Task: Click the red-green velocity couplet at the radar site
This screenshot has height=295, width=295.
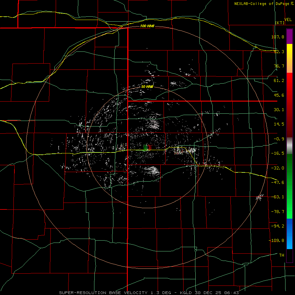Action: coord(147,147)
